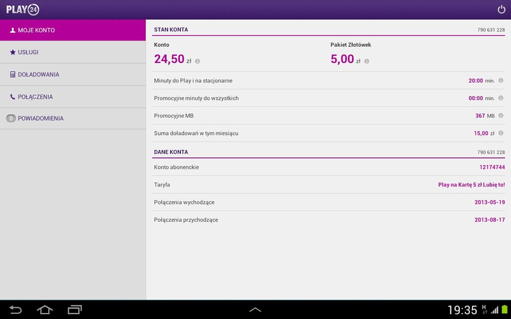Tap the 5,00 Pakiet Złotówek value

tap(342, 59)
